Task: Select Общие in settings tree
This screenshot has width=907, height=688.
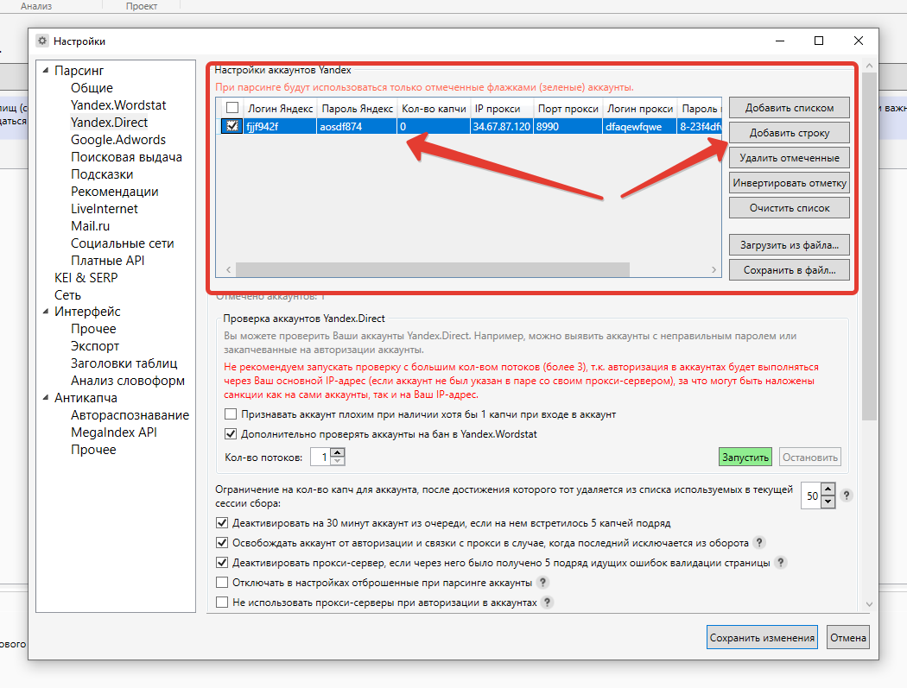Action: click(x=92, y=88)
